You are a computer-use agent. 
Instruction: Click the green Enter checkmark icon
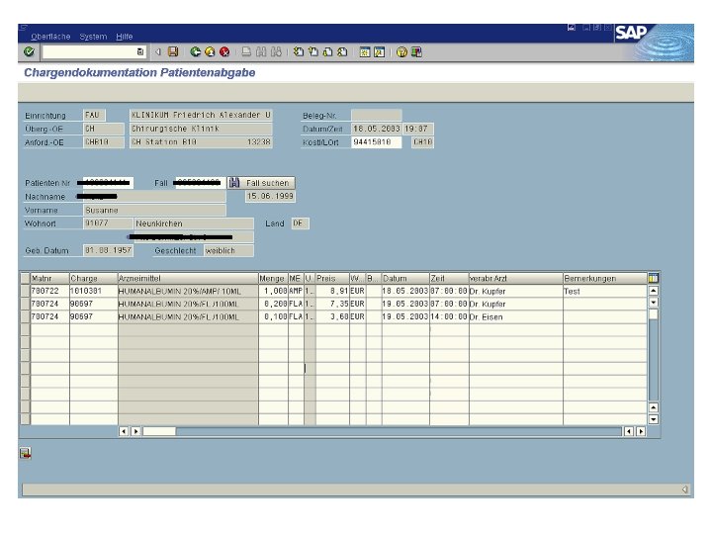[x=29, y=51]
